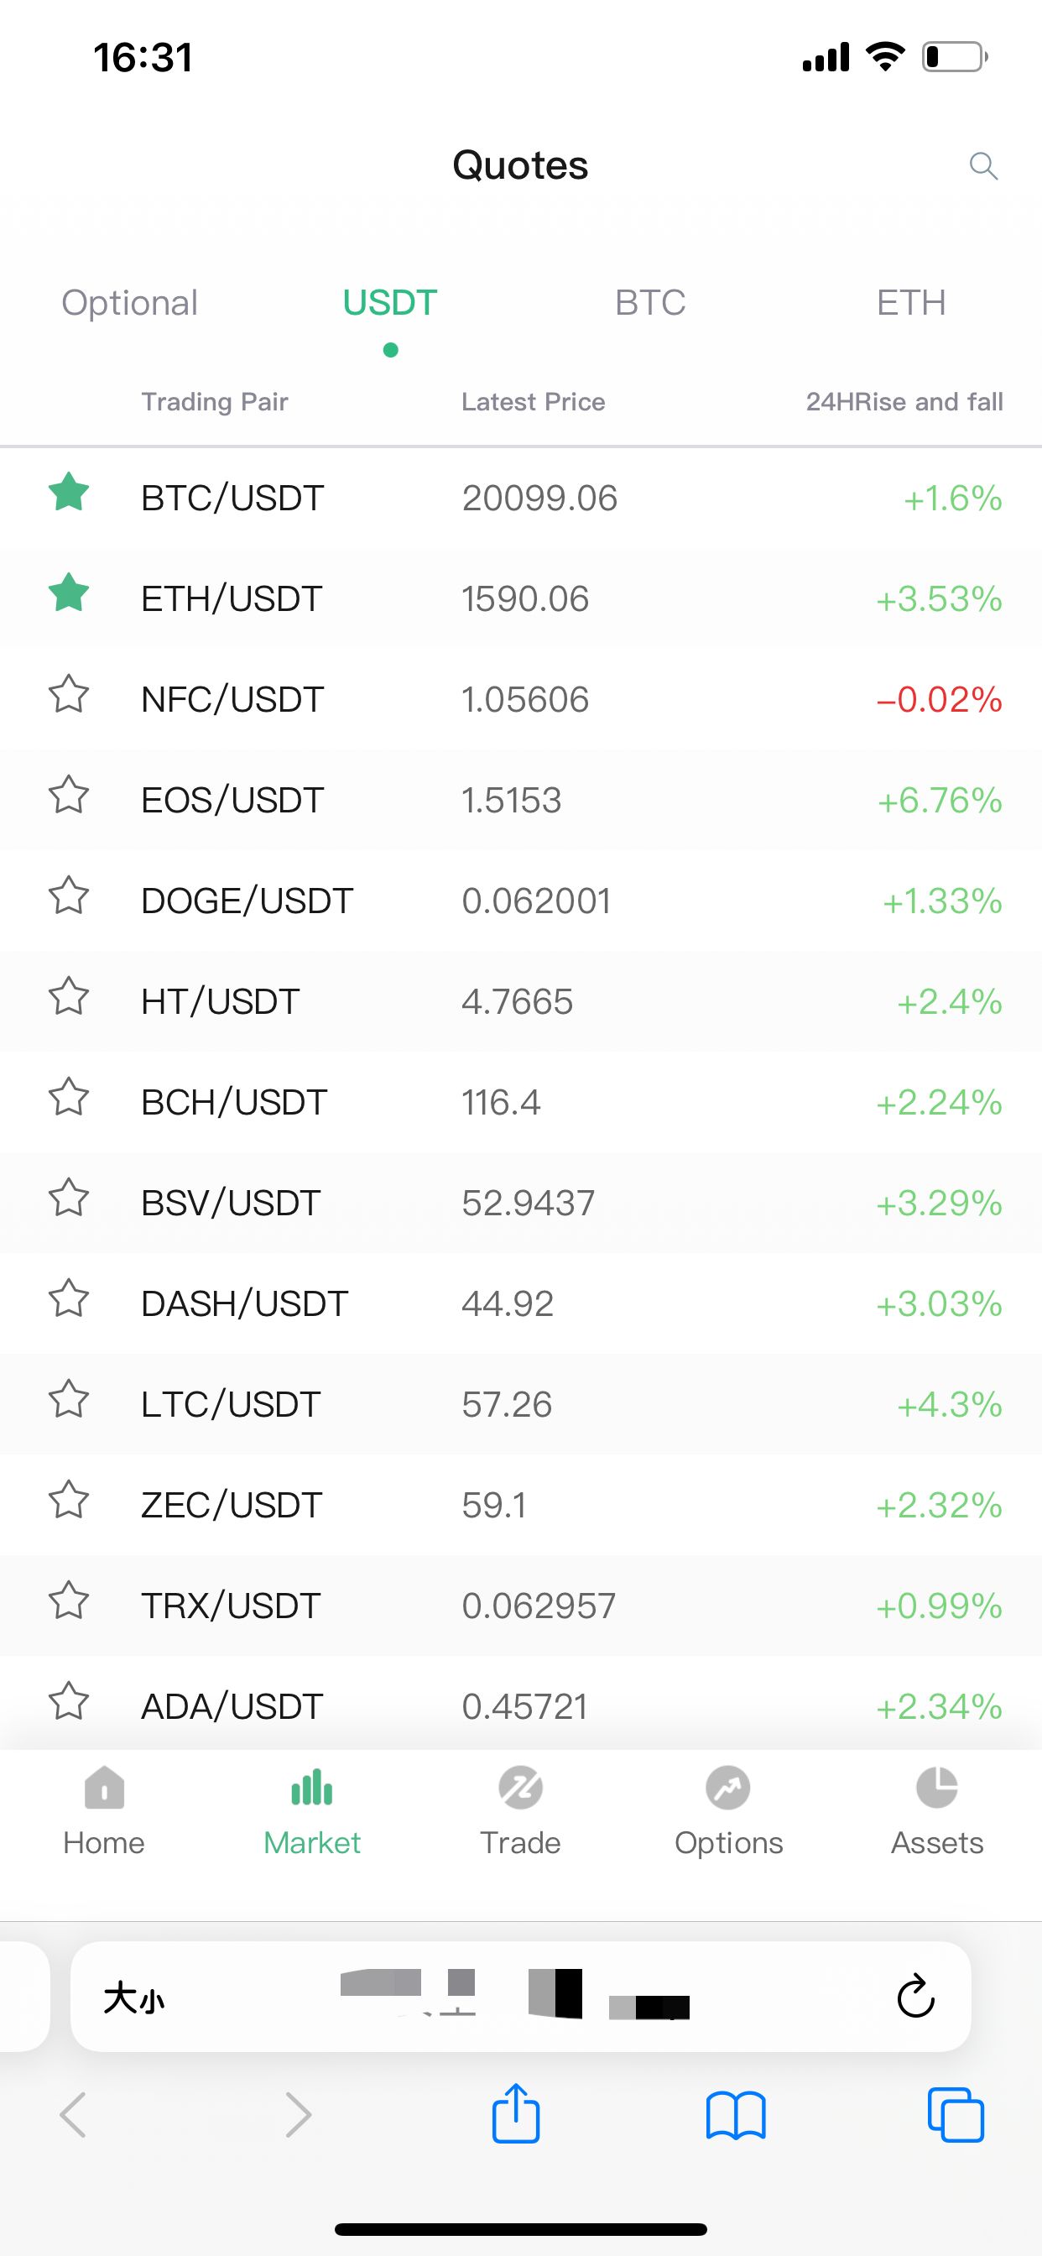The image size is (1042, 2256).
Task: Show Safari open tabs overview
Action: pyautogui.click(x=956, y=2115)
